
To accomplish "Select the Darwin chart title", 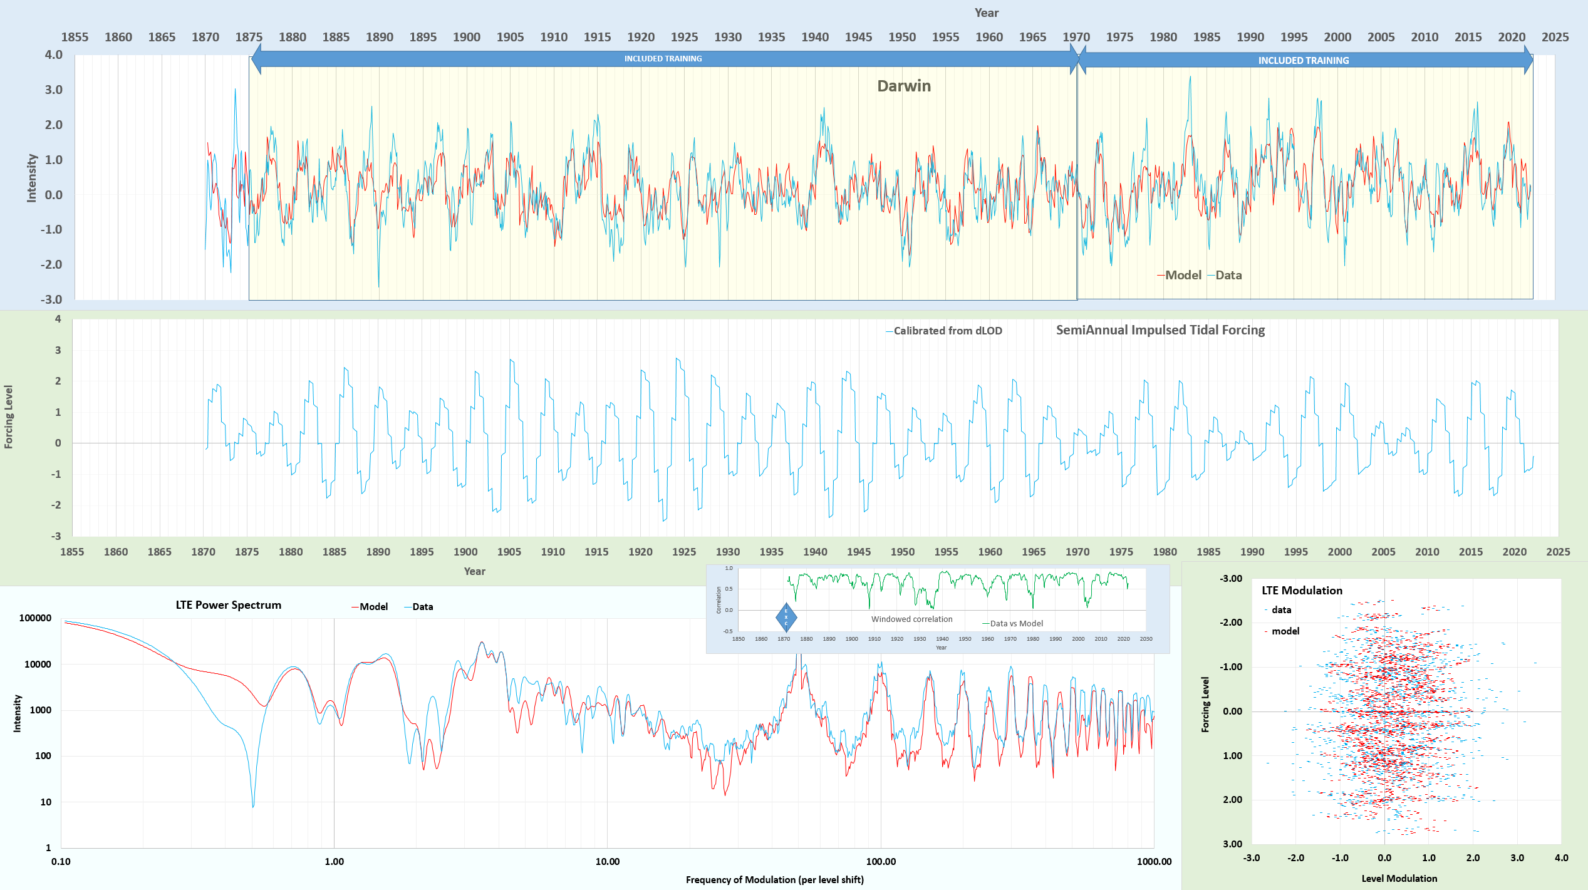I will 903,86.
